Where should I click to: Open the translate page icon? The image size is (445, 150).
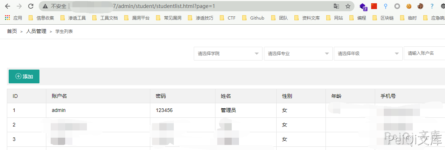[336, 6]
